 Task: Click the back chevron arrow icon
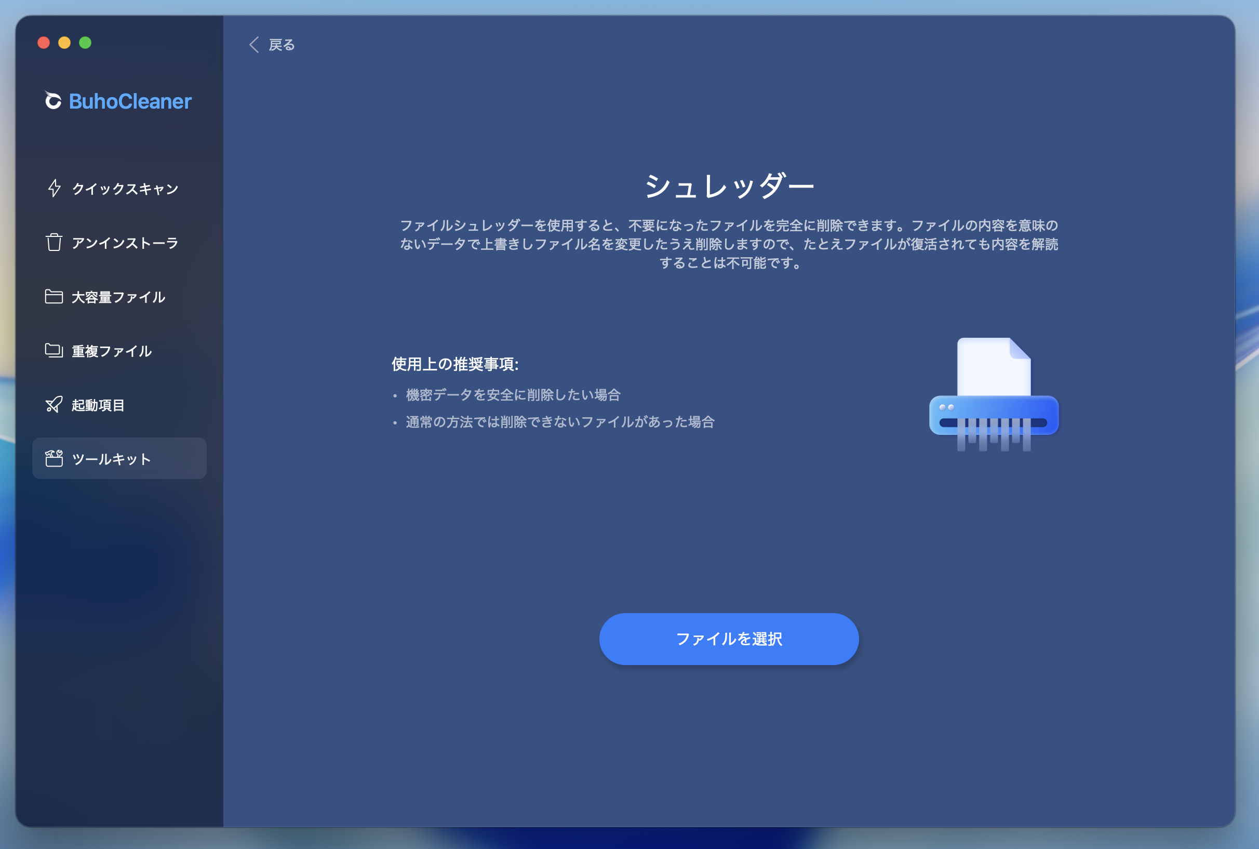(254, 44)
